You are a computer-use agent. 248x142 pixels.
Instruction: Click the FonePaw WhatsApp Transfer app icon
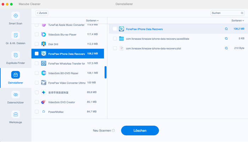tap(44, 63)
